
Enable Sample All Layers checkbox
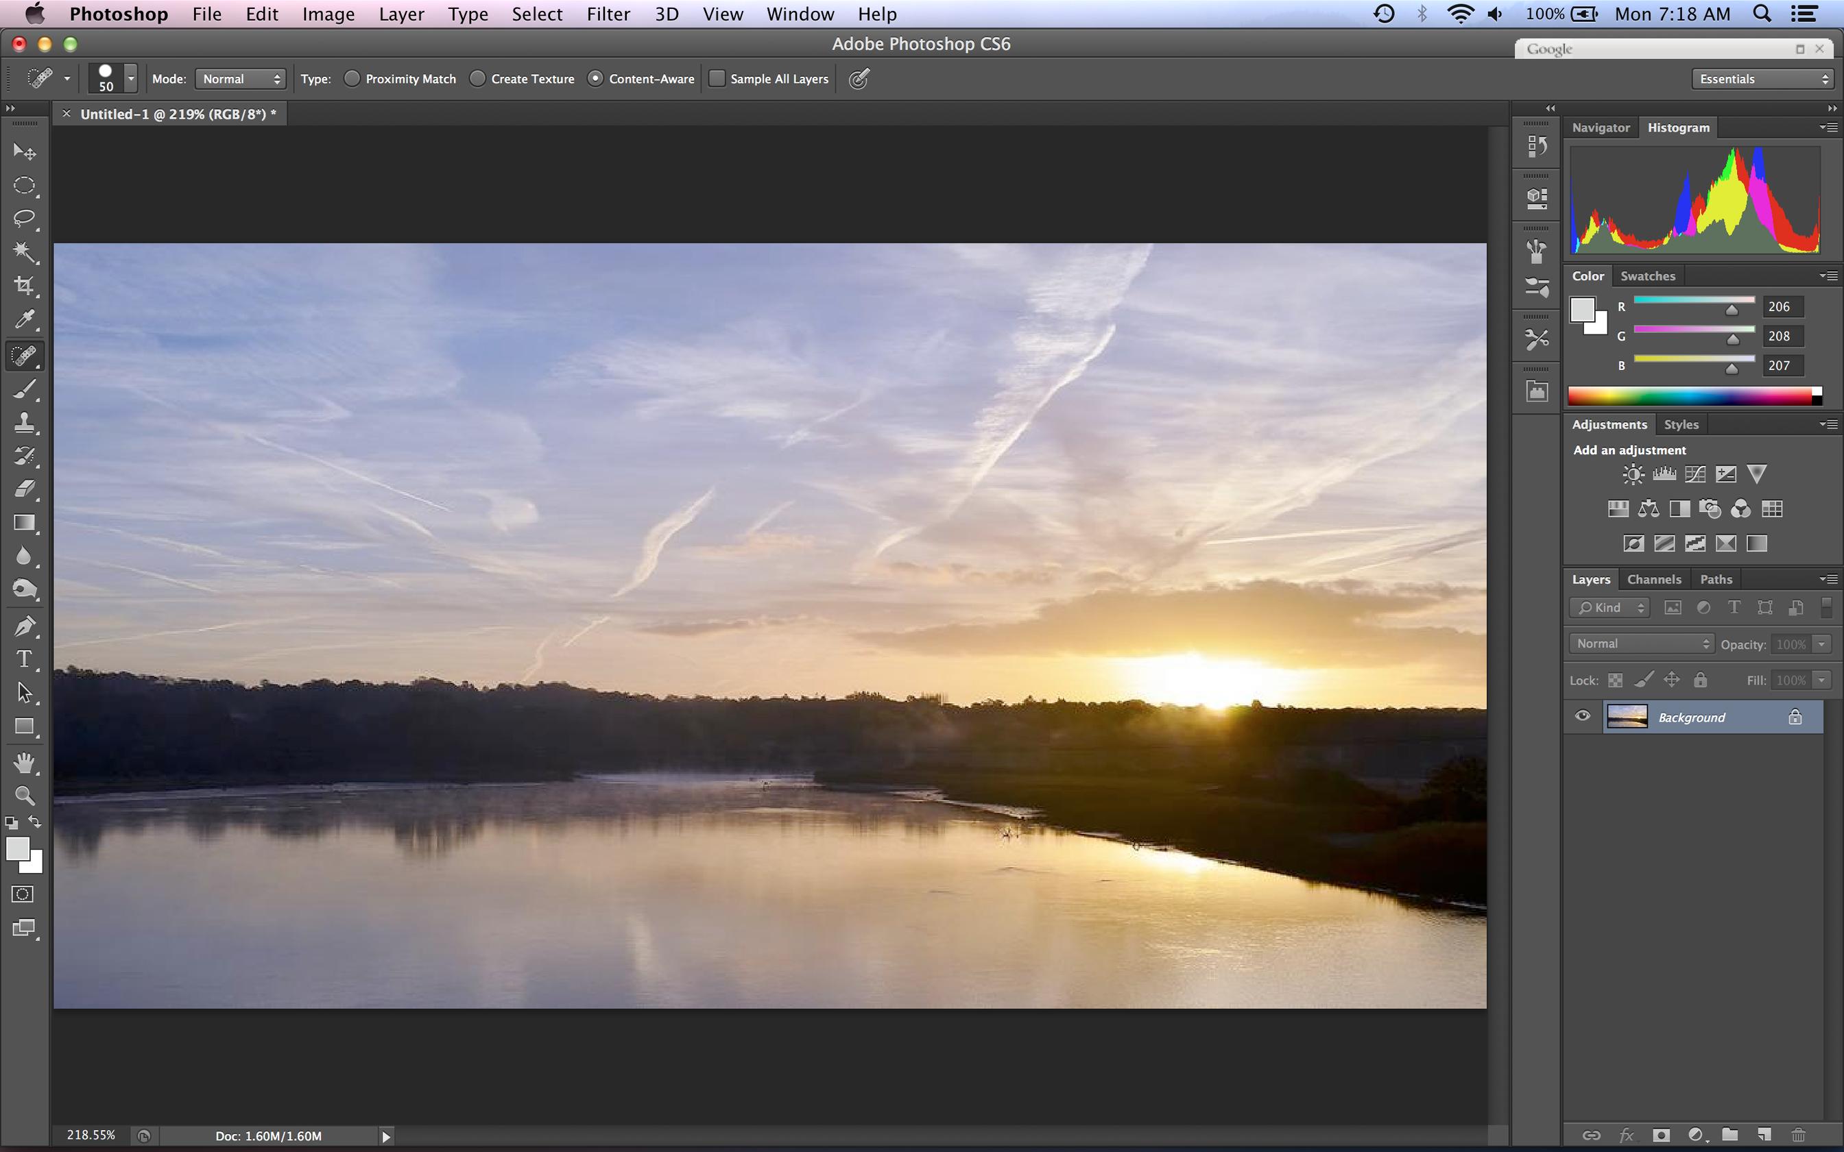[717, 79]
